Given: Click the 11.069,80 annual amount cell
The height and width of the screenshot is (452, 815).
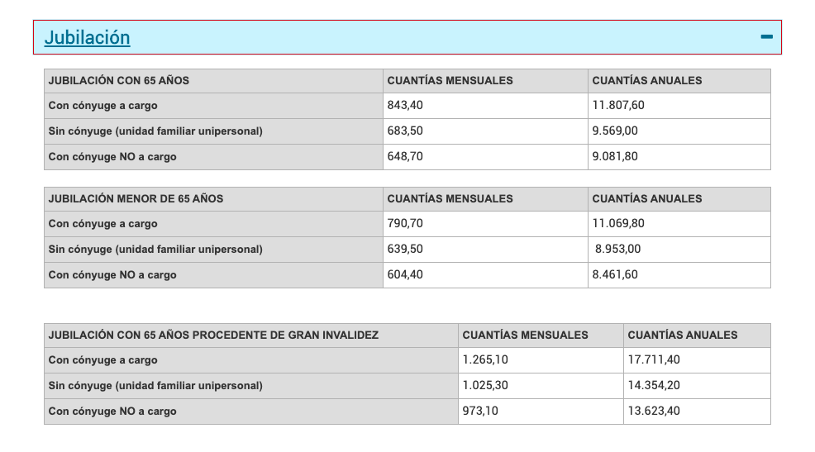Looking at the screenshot, I should point(618,224).
